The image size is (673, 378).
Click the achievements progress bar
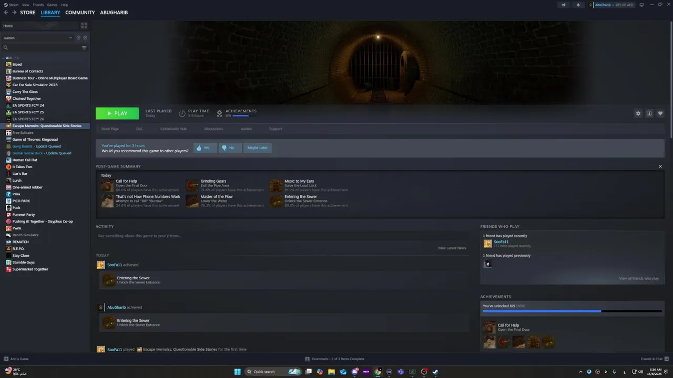coord(572,311)
